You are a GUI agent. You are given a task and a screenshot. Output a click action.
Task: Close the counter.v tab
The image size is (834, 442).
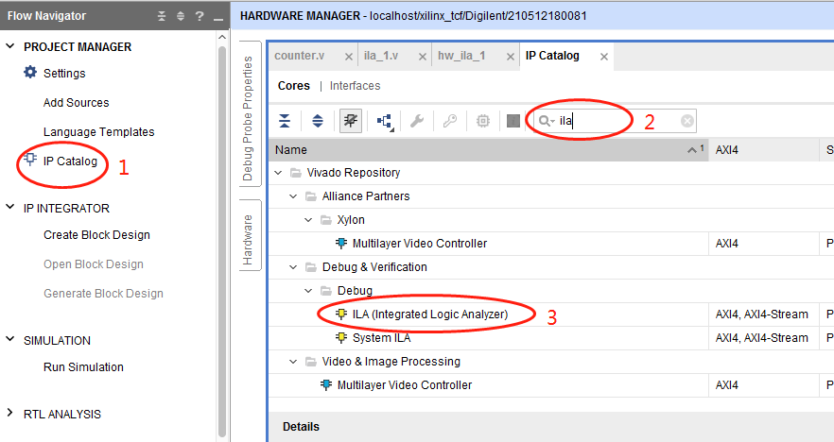click(x=348, y=57)
